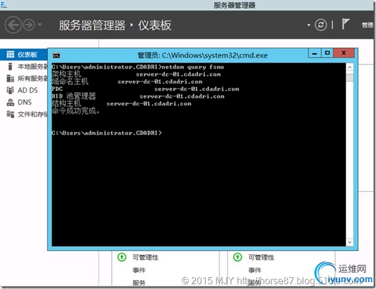Image resolution: width=376 pixels, height=289 pixels.
Task: Click the forward navigation arrow
Action: point(29,24)
